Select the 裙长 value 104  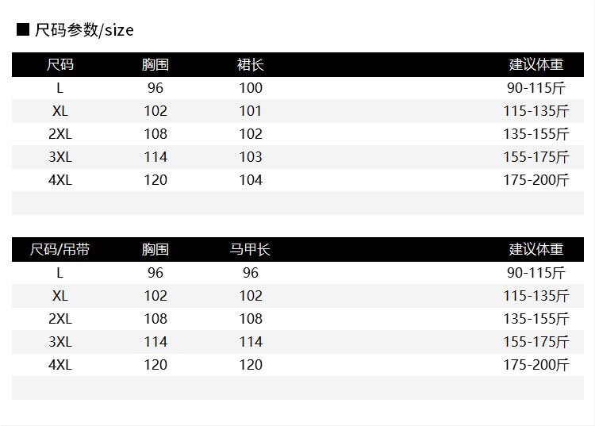(251, 180)
